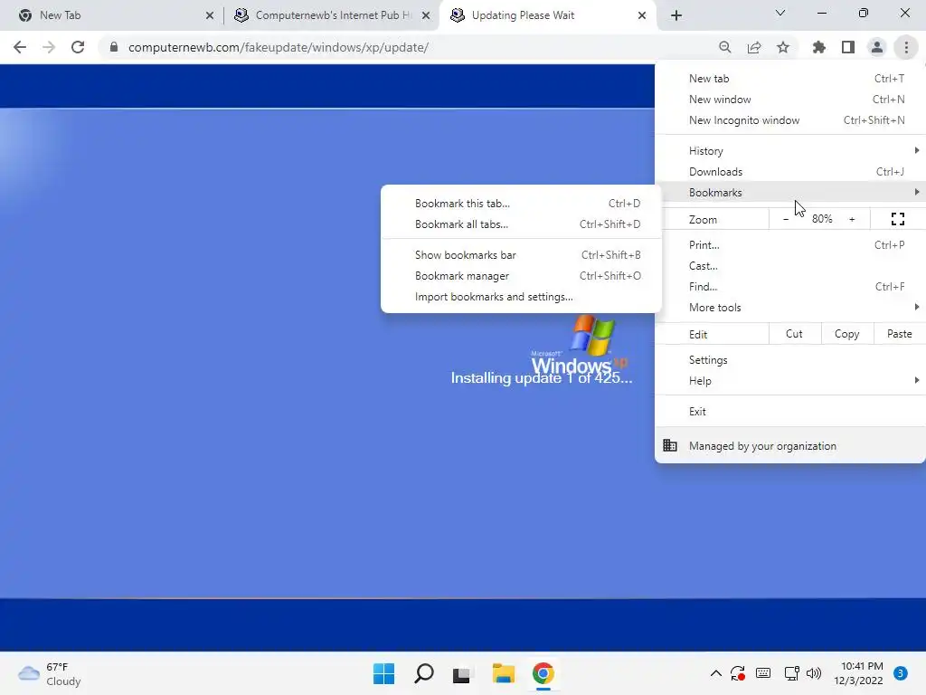Enter fullscreen mode icon in Zoom row
The image size is (926, 695).
[898, 219]
